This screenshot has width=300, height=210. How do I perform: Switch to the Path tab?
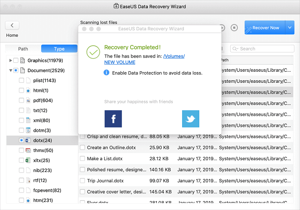coord(23,49)
